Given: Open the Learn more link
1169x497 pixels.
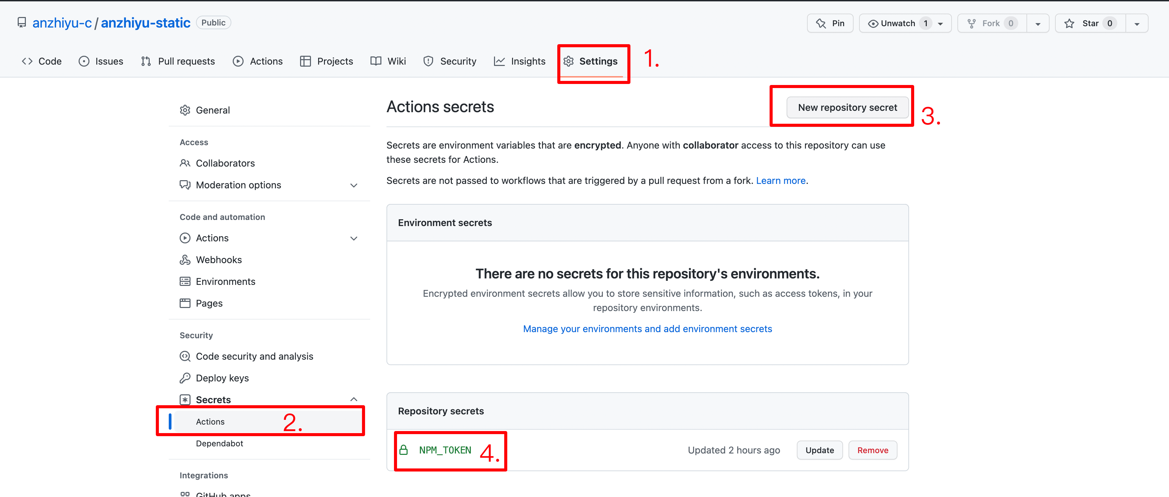Looking at the screenshot, I should click(780, 181).
